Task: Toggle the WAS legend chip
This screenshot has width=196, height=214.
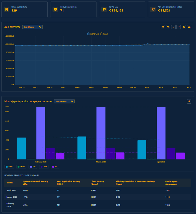Action: point(21,167)
